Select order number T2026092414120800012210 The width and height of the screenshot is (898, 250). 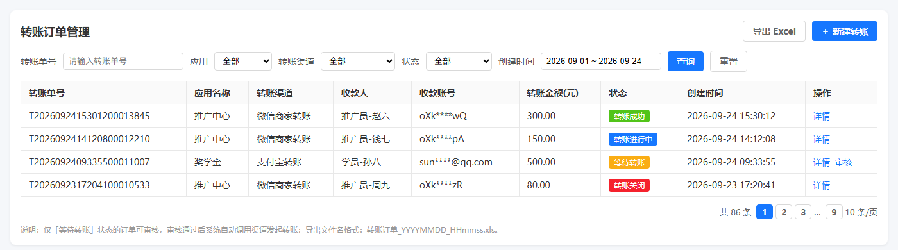[x=89, y=139]
